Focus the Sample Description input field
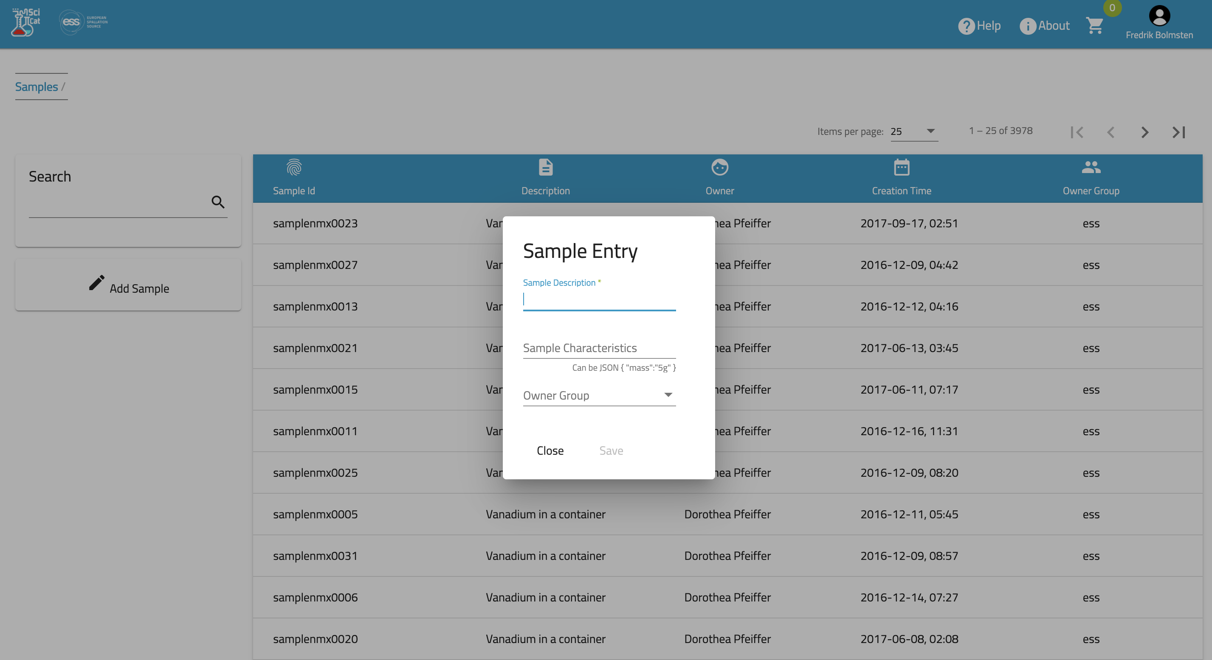This screenshot has width=1212, height=660. coord(599,299)
